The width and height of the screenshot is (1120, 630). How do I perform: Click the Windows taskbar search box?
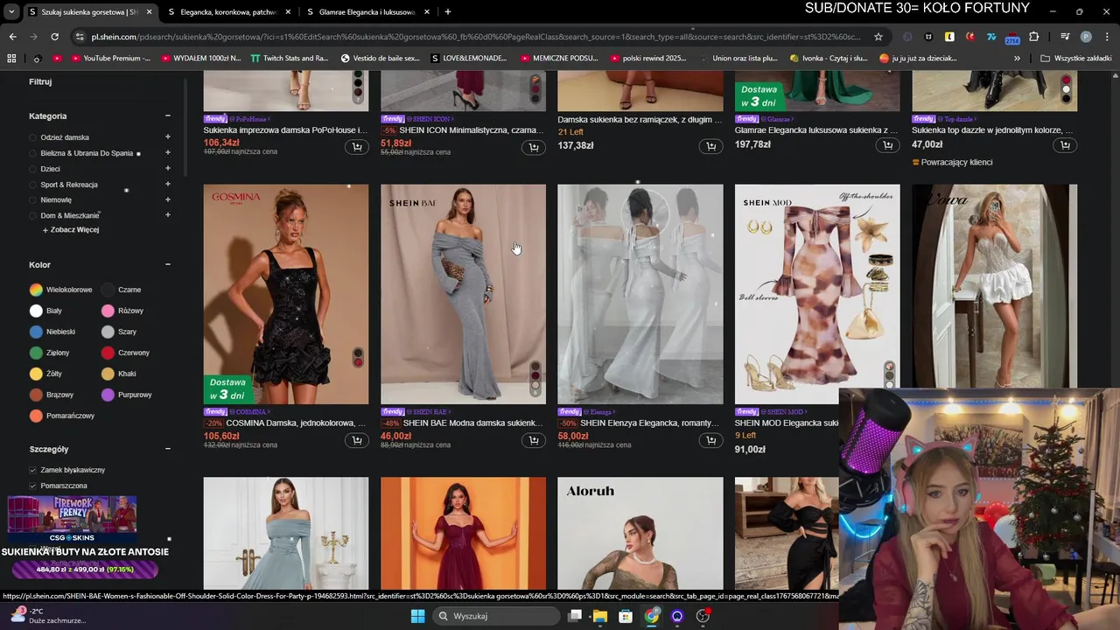click(x=496, y=616)
